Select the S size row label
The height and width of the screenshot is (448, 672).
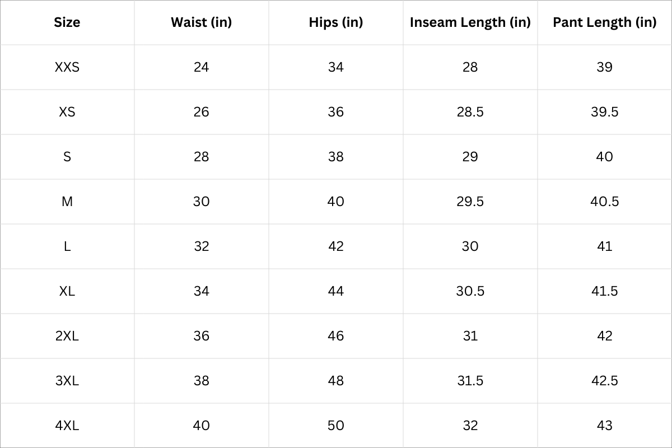pos(67,157)
